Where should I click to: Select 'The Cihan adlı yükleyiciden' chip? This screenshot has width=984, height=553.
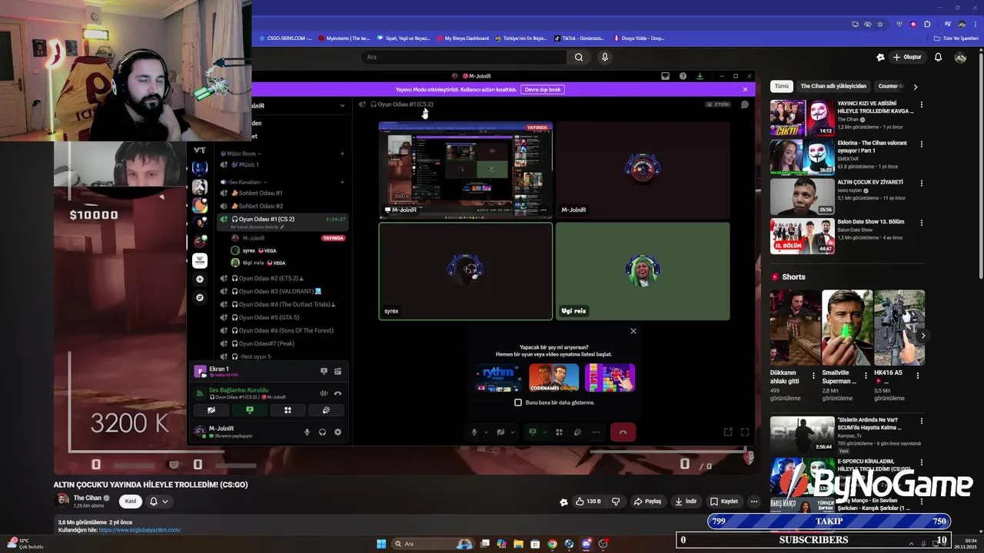[x=833, y=86]
